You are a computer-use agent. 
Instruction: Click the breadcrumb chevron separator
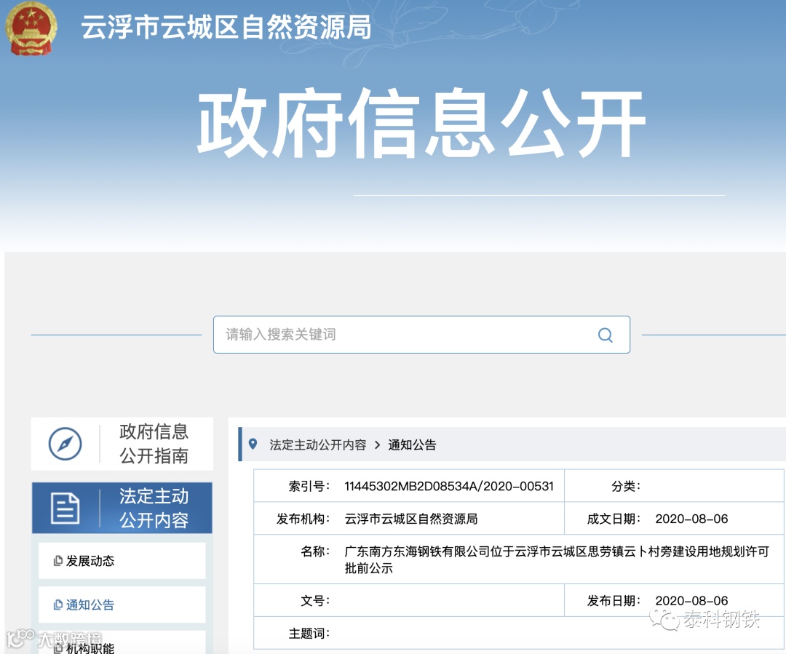pos(378,445)
